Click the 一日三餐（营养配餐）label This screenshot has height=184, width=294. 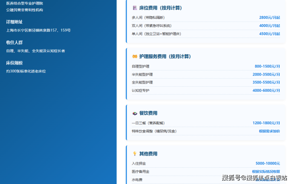pyautogui.click(x=148, y=123)
